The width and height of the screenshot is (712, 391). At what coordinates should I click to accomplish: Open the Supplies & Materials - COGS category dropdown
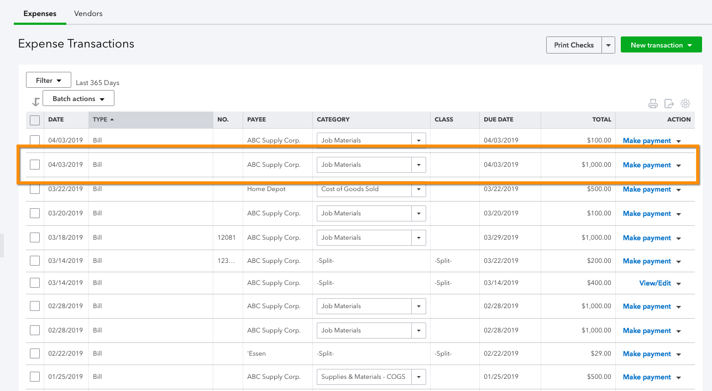419,377
